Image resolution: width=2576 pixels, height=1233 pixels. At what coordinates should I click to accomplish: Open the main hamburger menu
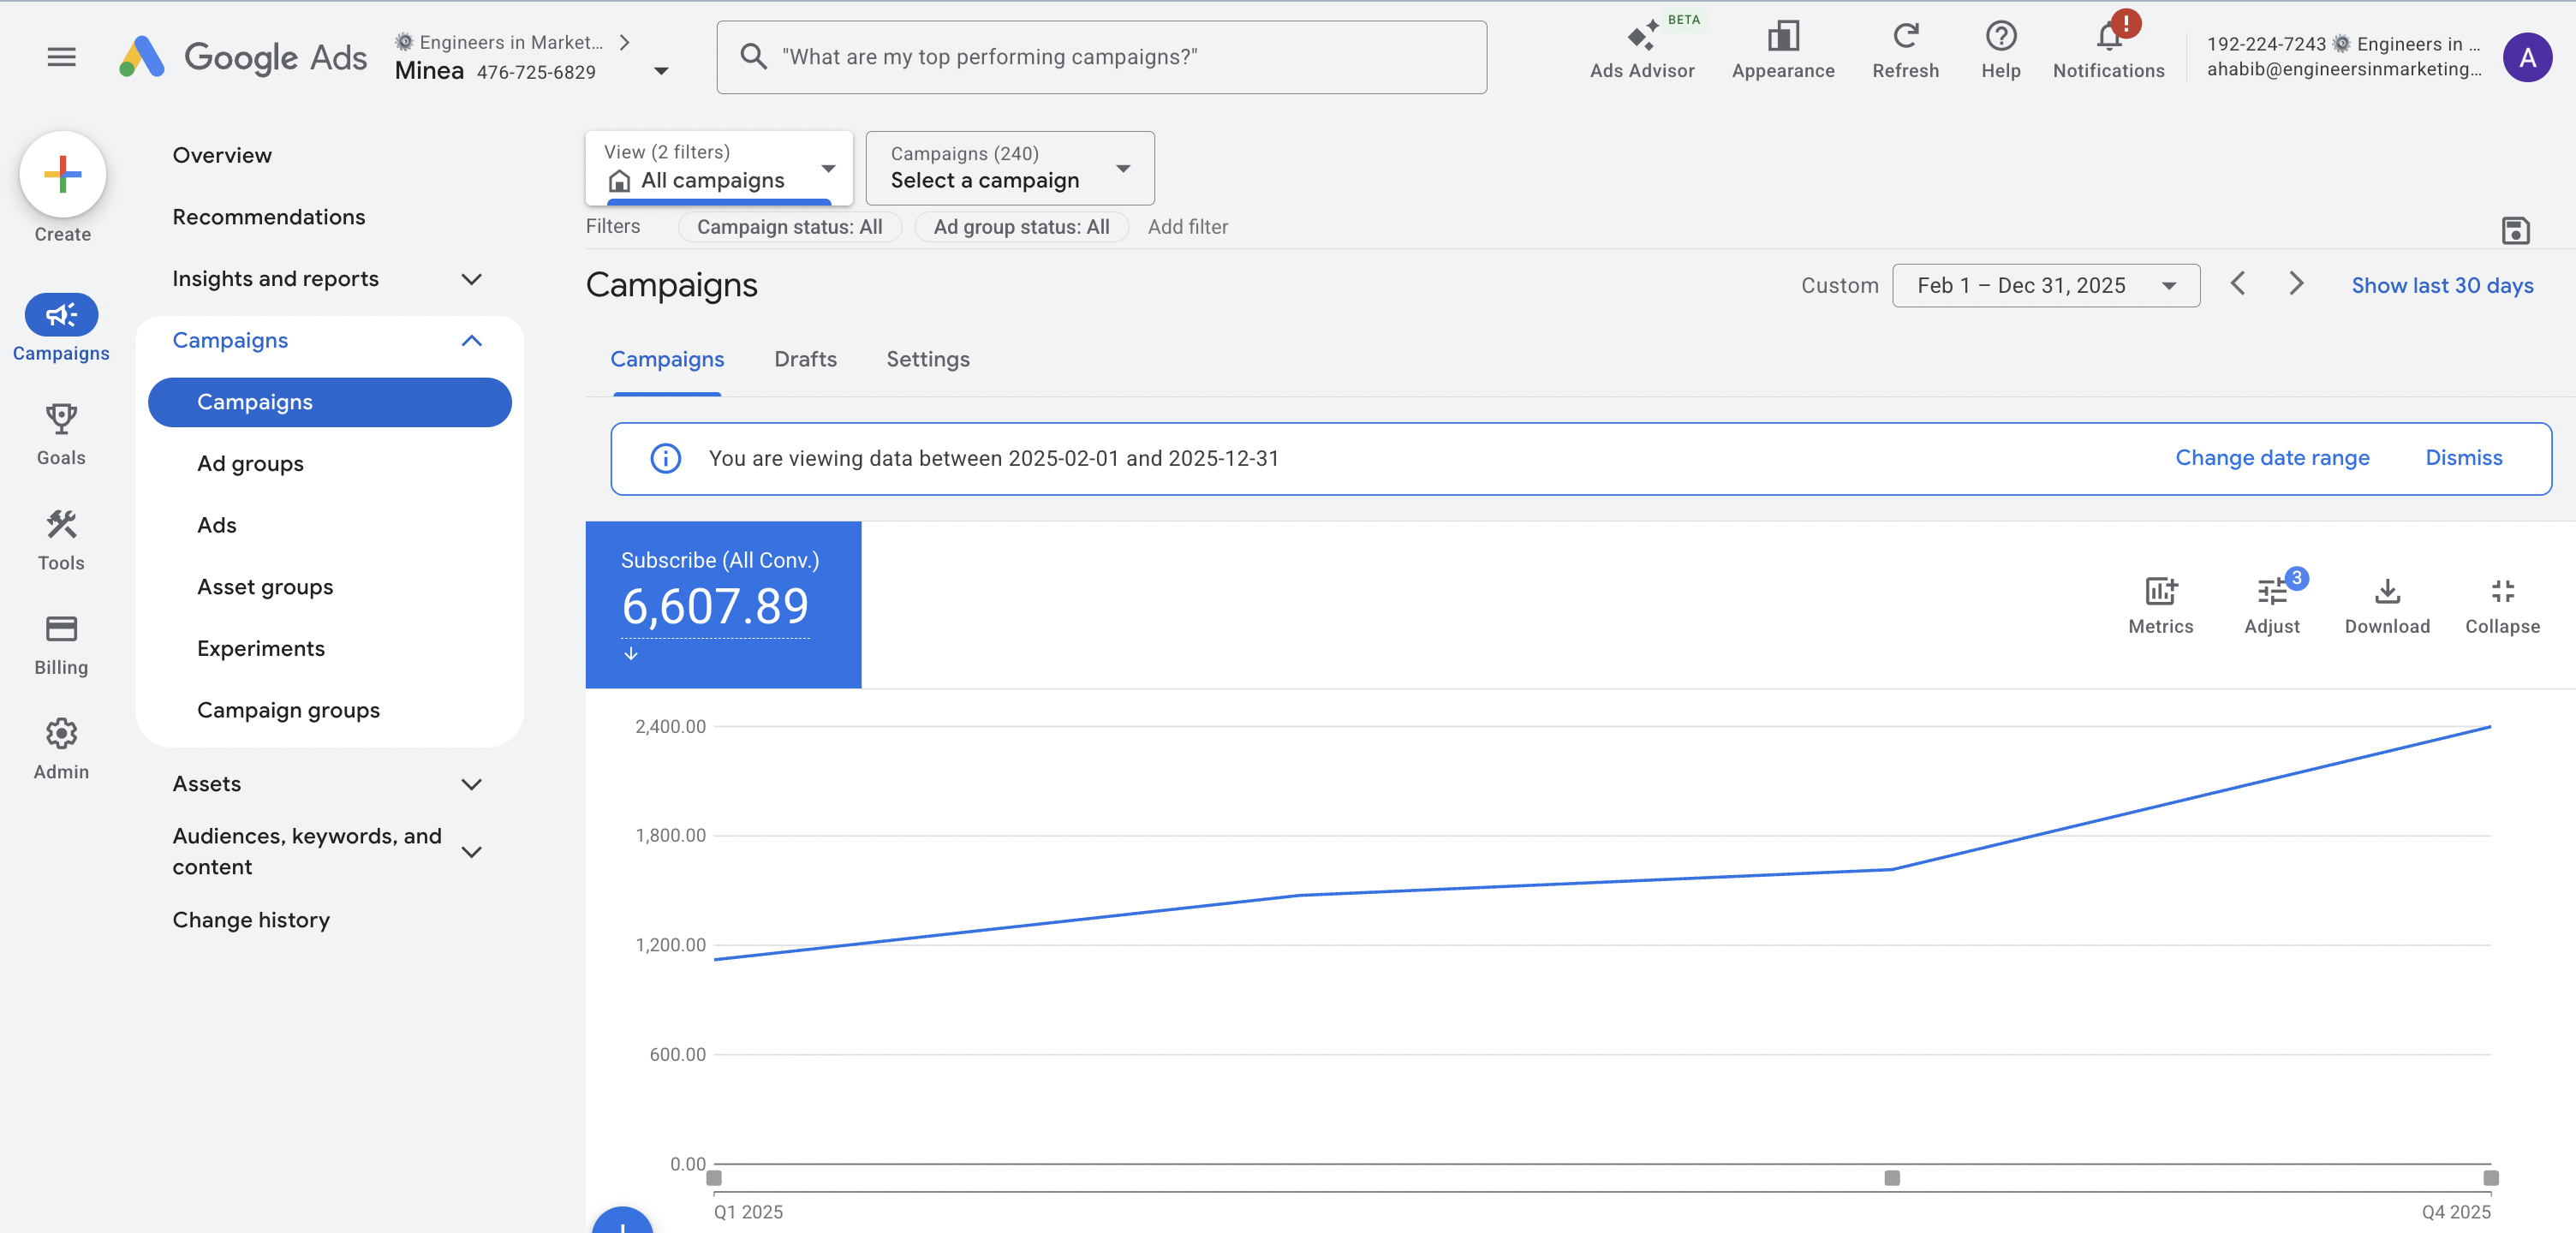(x=61, y=57)
